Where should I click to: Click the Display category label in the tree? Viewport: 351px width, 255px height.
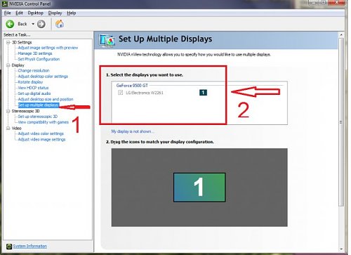[18, 65]
